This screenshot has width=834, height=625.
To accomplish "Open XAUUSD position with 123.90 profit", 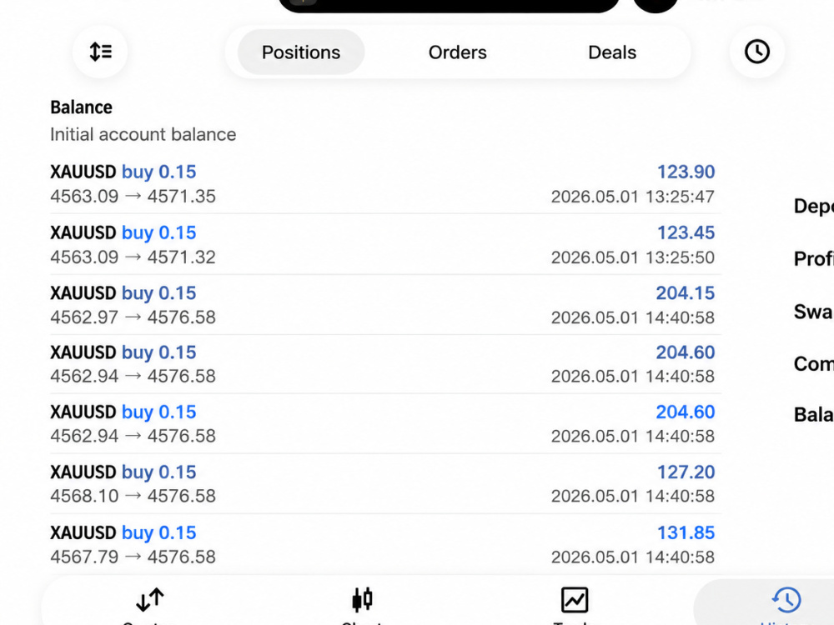I will (x=385, y=184).
